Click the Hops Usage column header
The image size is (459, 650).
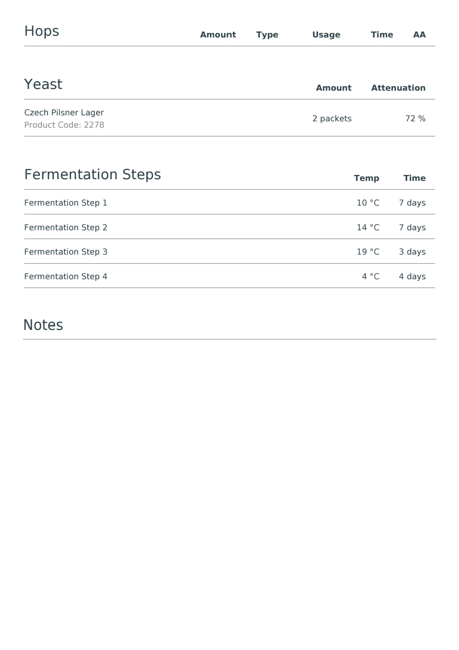pos(326,35)
